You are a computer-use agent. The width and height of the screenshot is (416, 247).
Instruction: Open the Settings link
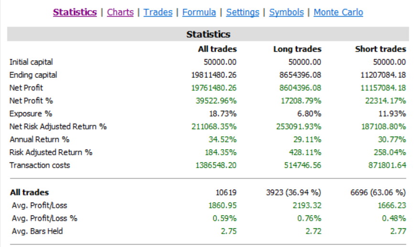[x=242, y=12]
